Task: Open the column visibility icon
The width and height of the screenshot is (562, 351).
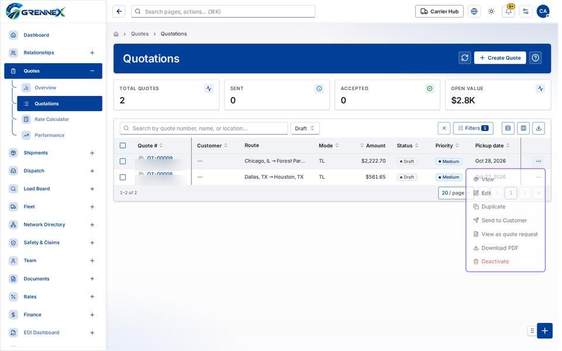Action: 523,128
